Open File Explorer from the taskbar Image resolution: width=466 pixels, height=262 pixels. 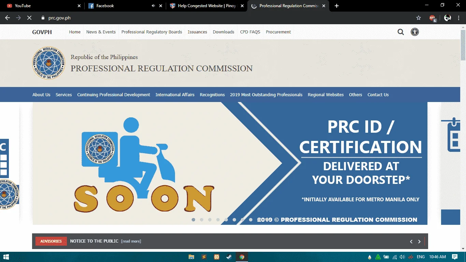tap(191, 257)
